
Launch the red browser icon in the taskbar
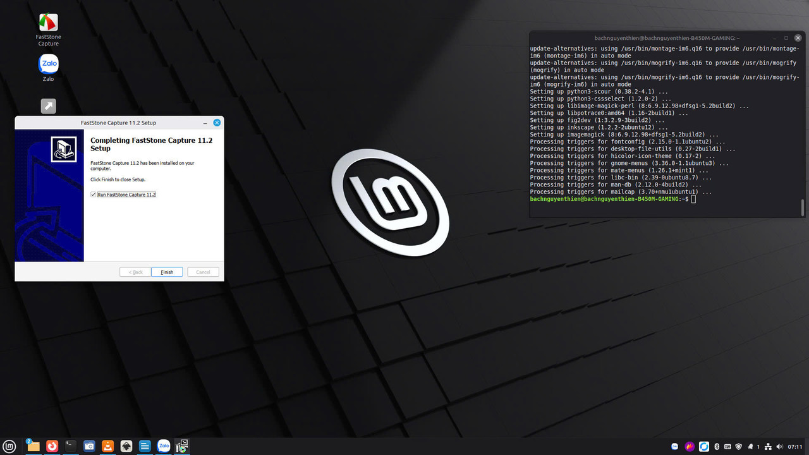pyautogui.click(x=52, y=446)
